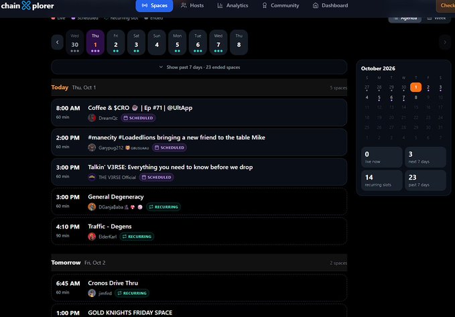Viewport: 455px width, 317px height.
Task: Select Tue 6 in the day strip
Action: click(x=198, y=42)
